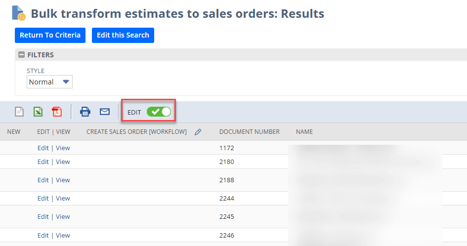This screenshot has height=246, width=467.
Task: Sort by Document Number column header
Action: tap(249, 132)
